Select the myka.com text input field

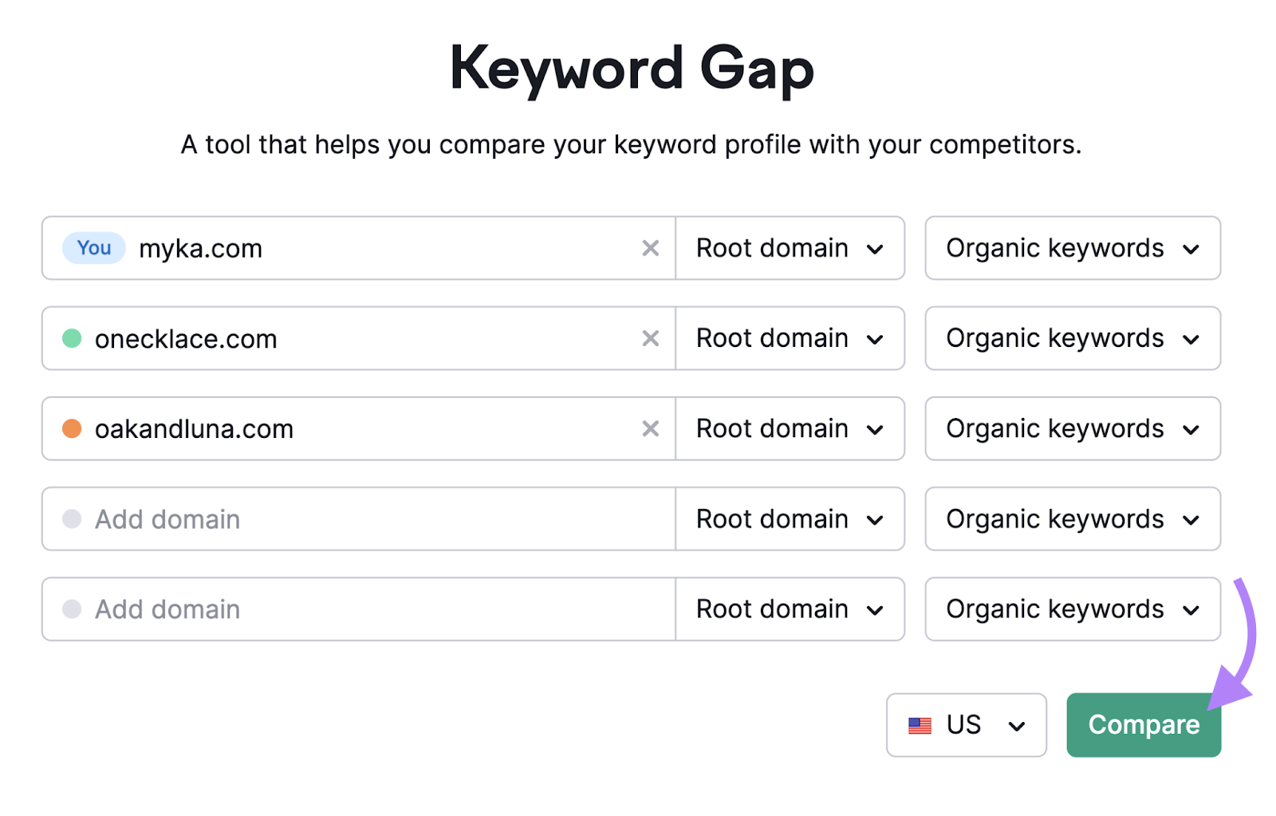359,248
